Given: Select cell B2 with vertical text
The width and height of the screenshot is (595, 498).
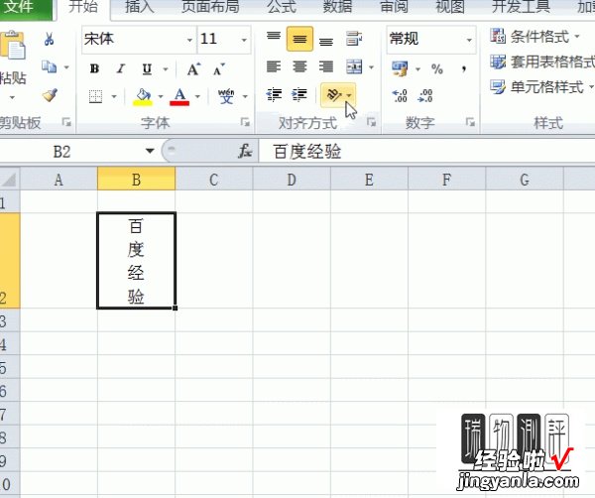Looking at the screenshot, I should [136, 261].
